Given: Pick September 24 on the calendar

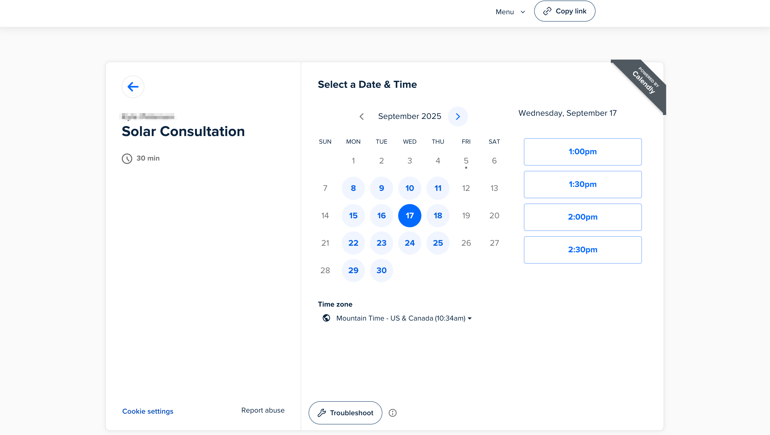Looking at the screenshot, I should point(410,243).
